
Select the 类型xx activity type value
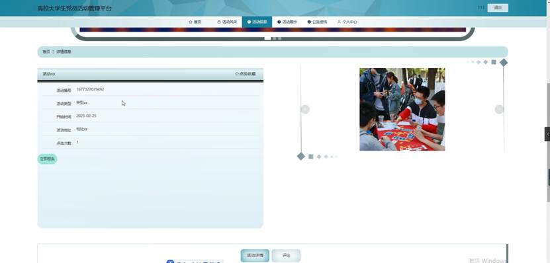(x=81, y=102)
